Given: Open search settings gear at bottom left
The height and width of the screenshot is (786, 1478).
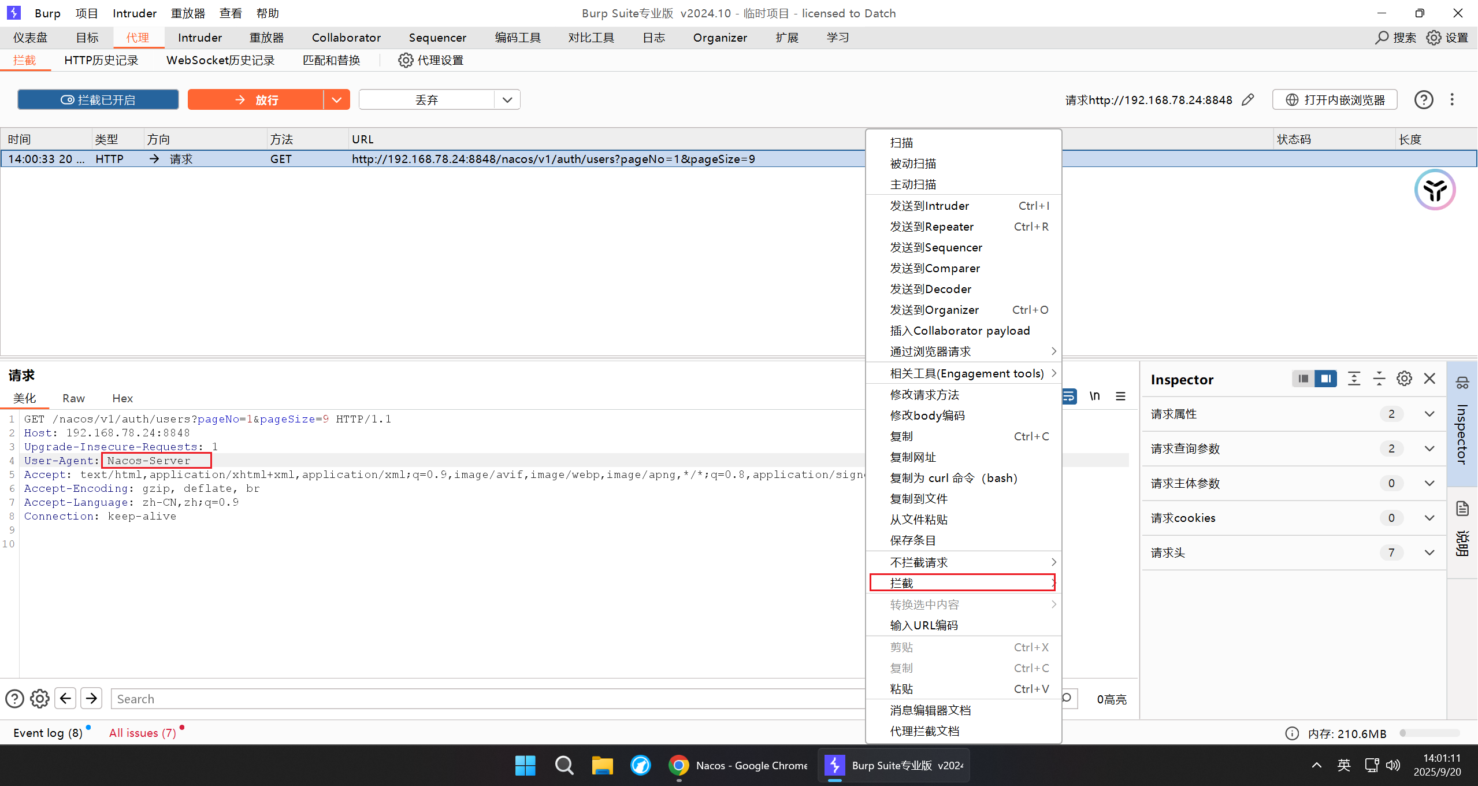Looking at the screenshot, I should (x=40, y=699).
